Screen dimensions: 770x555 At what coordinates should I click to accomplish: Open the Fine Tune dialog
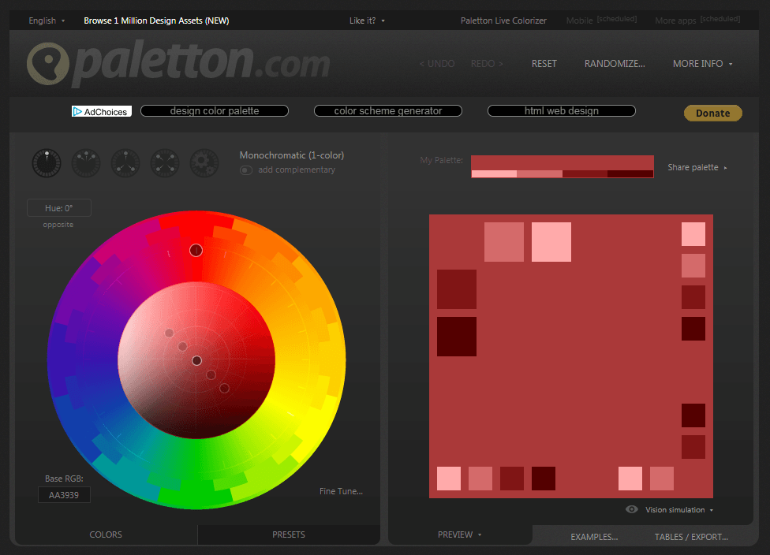click(x=341, y=491)
